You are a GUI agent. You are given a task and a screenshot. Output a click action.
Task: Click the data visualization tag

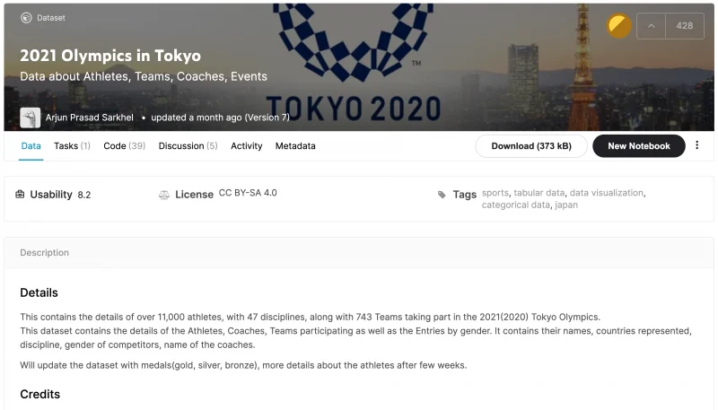click(606, 192)
